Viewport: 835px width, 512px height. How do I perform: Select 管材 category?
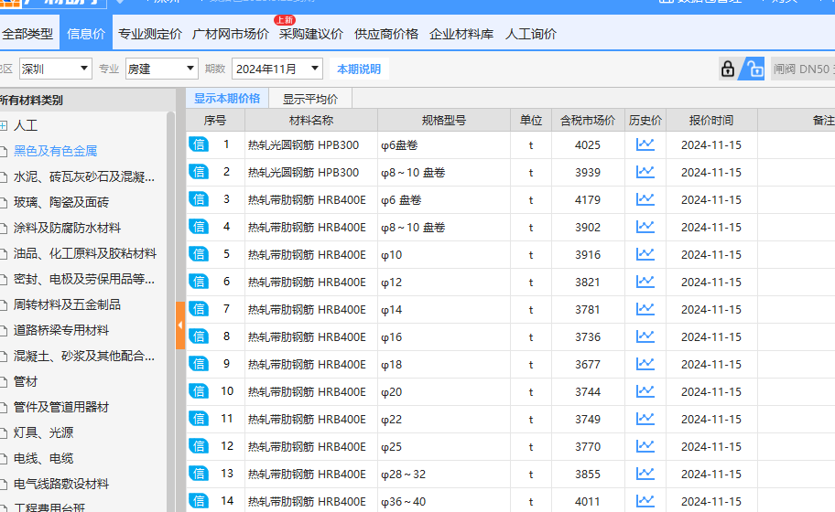(26, 381)
